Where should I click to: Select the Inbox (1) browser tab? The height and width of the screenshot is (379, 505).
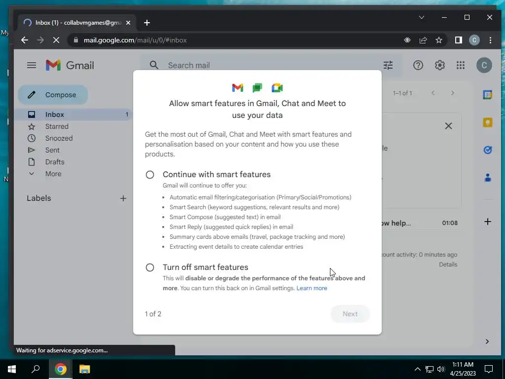click(x=77, y=23)
